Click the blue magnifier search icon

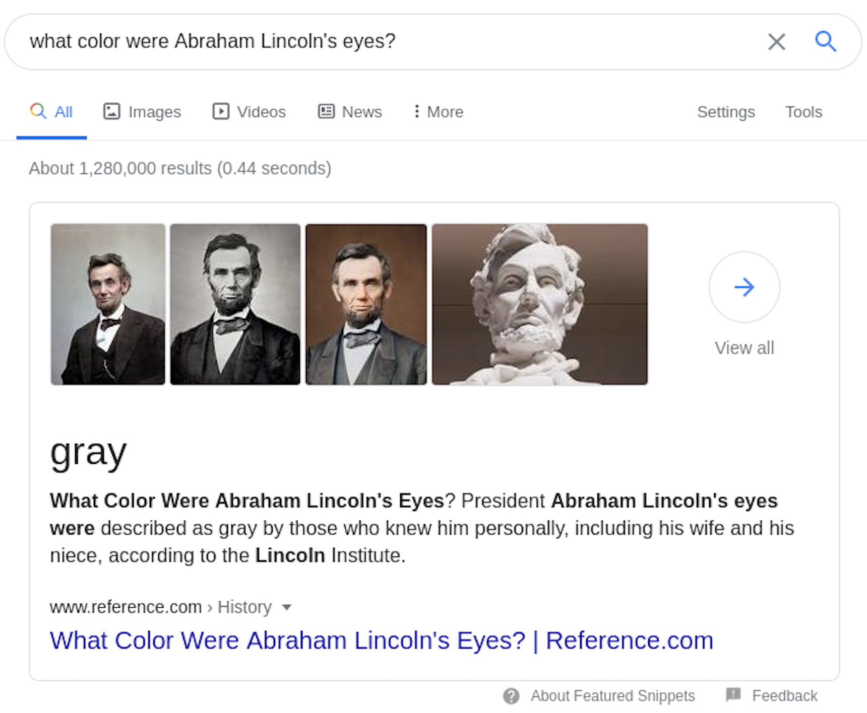(826, 41)
